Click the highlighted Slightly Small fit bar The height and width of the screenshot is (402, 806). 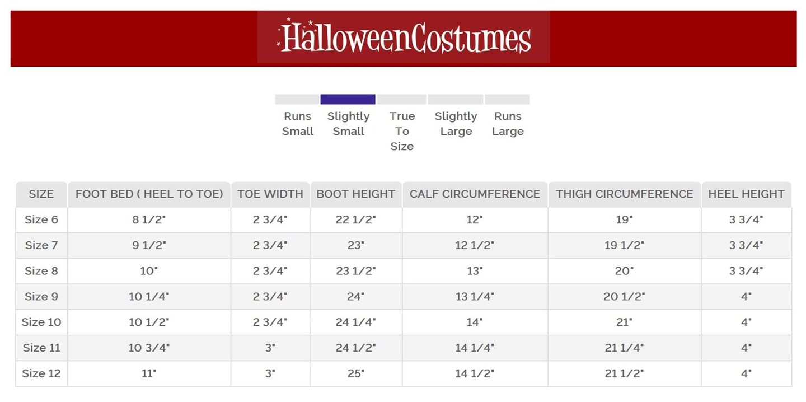[348, 100]
